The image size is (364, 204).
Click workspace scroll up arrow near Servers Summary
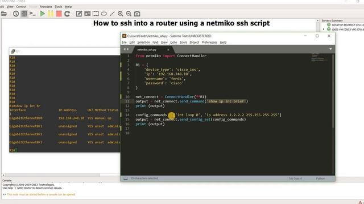317,20
